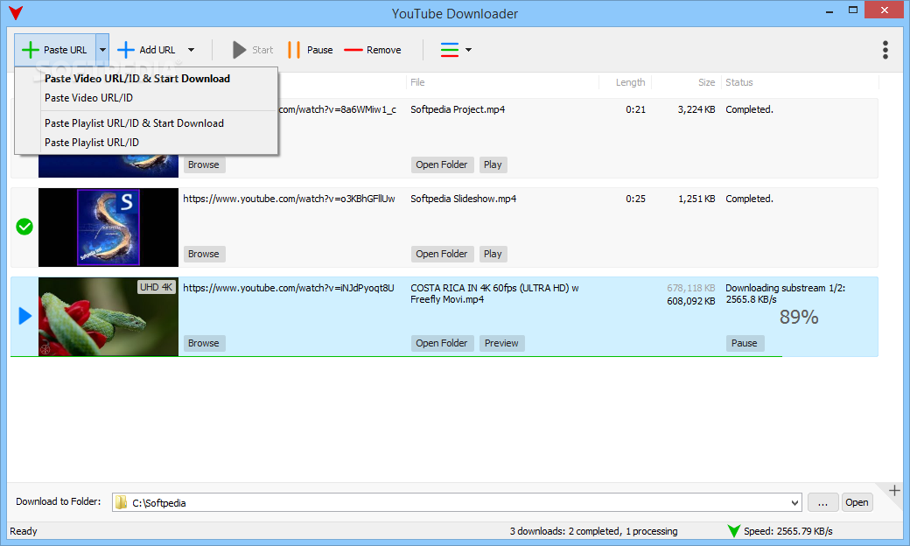This screenshot has width=910, height=546.
Task: Click Softpedia Project.mp4 file name
Action: coord(458,109)
